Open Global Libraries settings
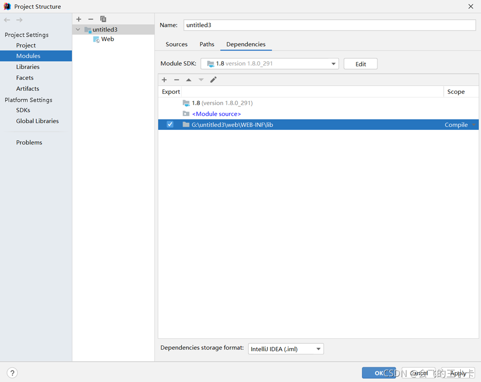This screenshot has width=481, height=382. (38, 121)
